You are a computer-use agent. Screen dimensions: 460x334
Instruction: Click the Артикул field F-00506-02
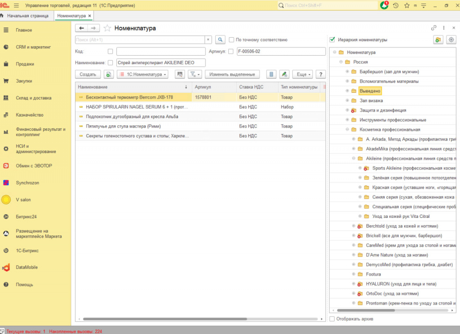281,52
